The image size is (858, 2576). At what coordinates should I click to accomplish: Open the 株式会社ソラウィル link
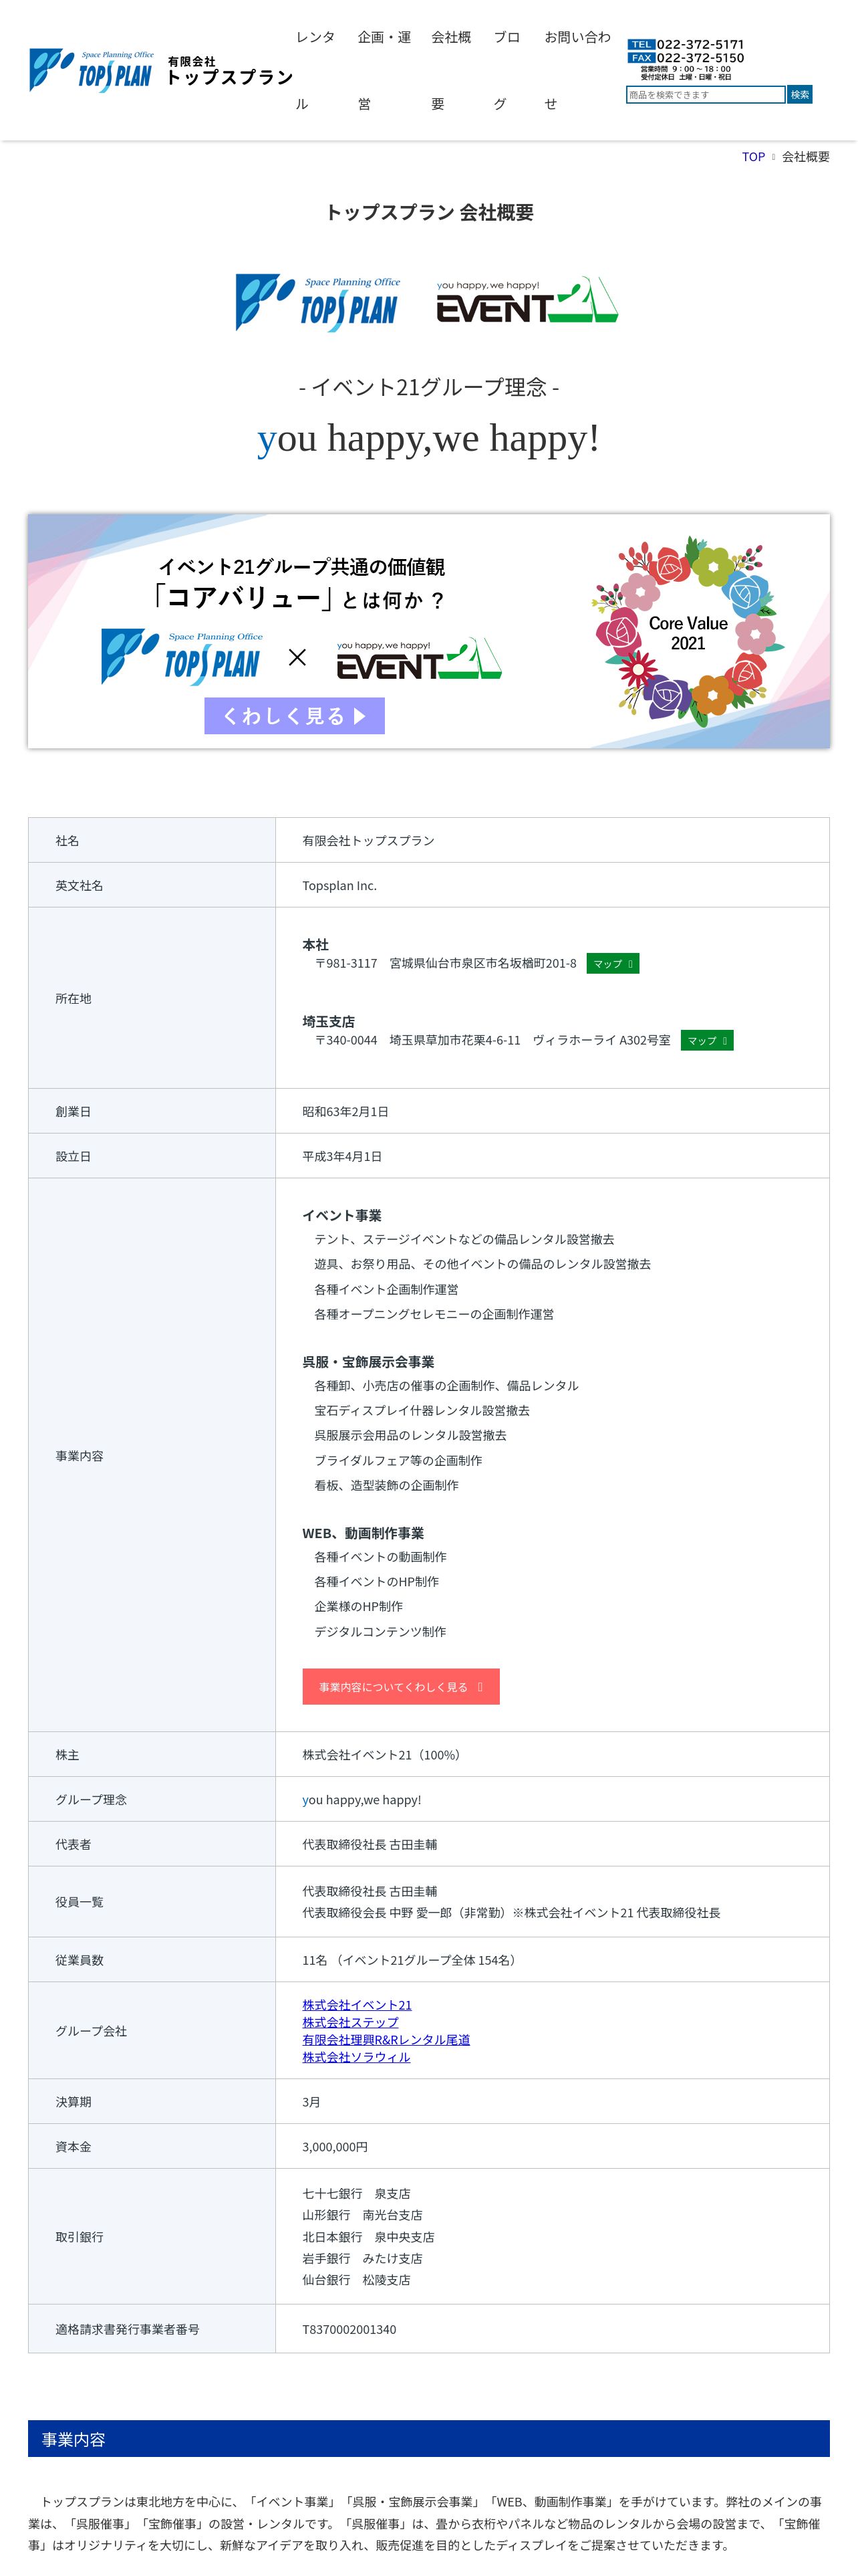357,2057
